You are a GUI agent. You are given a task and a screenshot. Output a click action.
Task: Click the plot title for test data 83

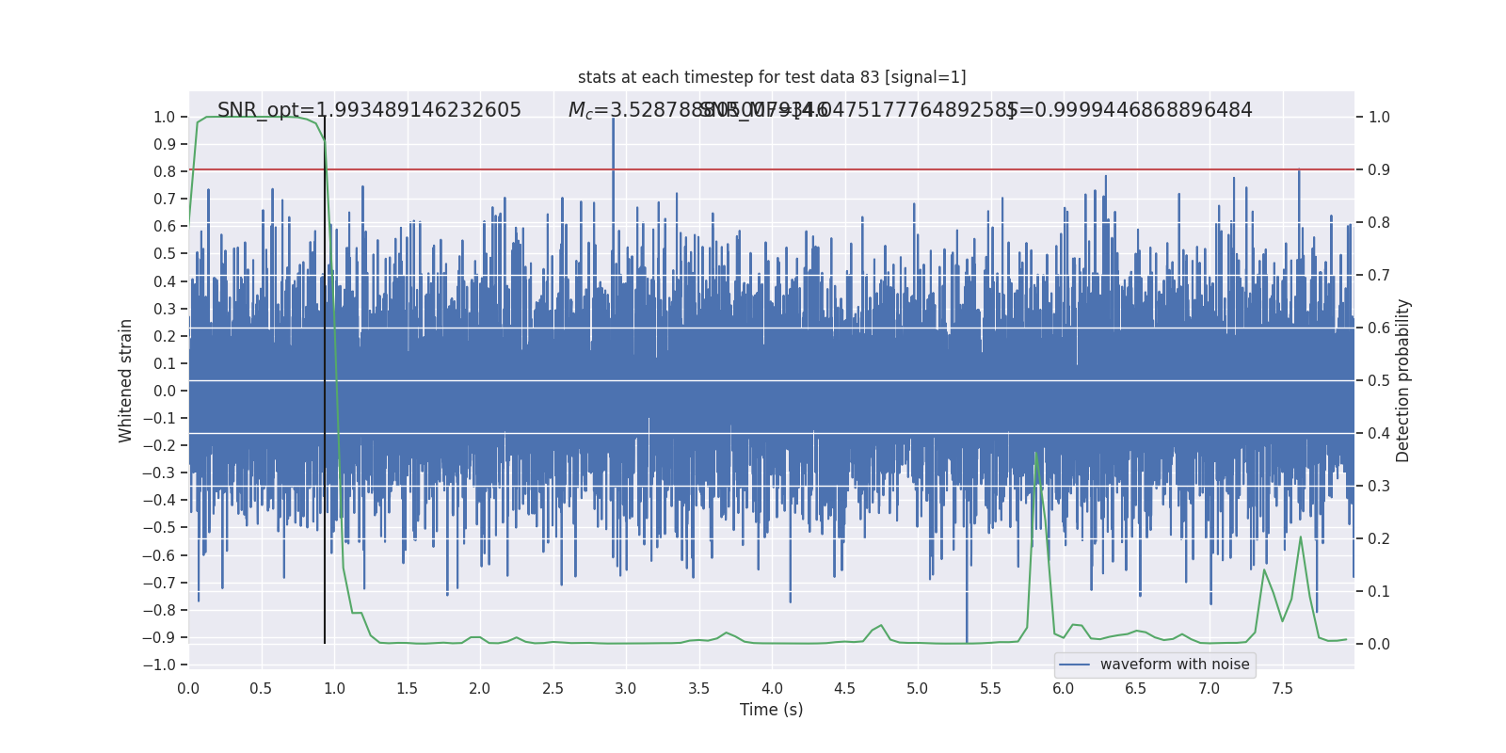772,77
